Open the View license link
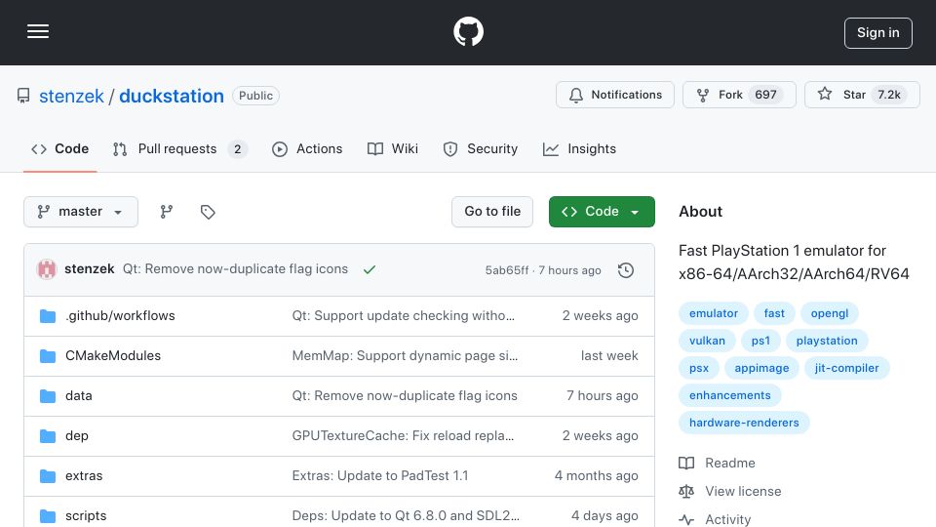The height and width of the screenshot is (527, 936). 730,491
